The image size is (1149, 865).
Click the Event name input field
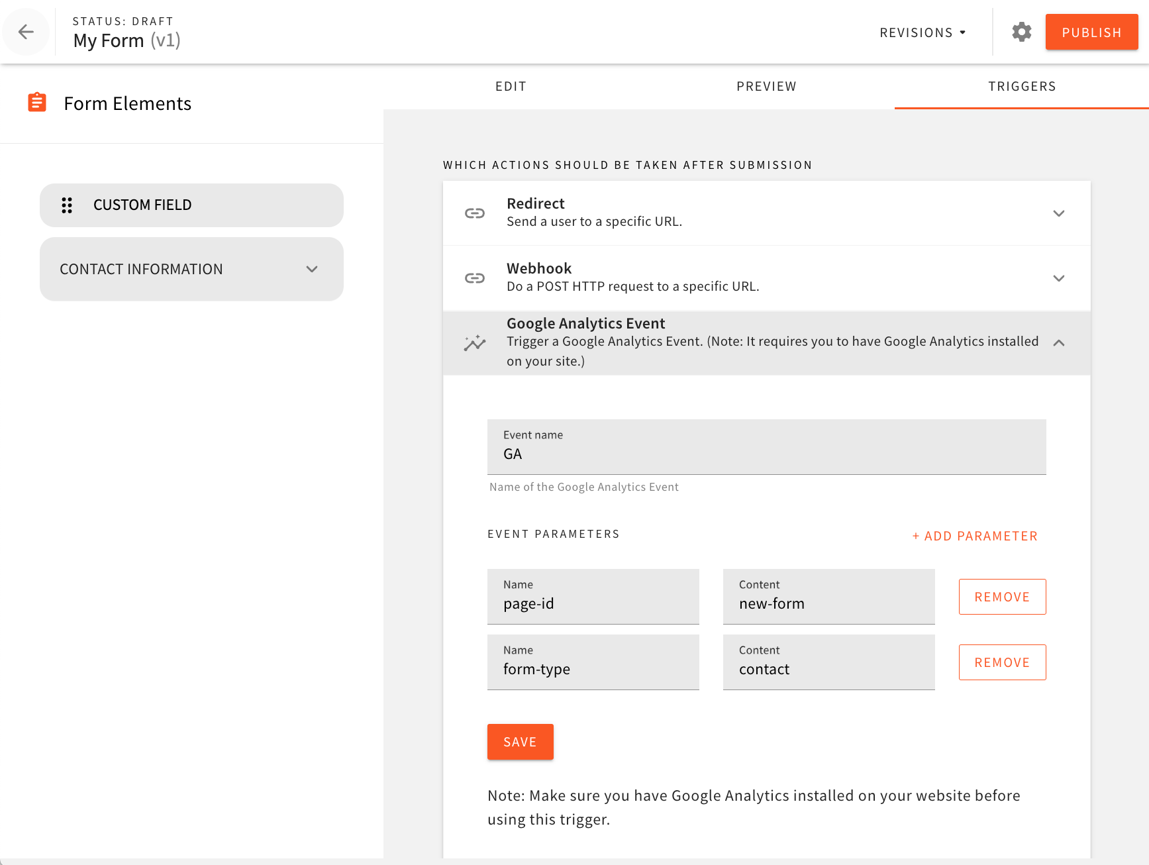click(x=766, y=454)
